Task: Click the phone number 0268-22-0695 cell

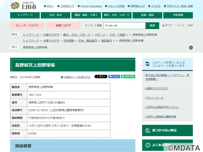Action: [x=69, y=110]
